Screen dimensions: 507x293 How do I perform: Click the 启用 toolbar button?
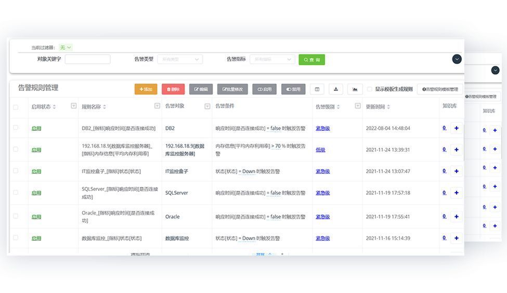pyautogui.click(x=265, y=89)
